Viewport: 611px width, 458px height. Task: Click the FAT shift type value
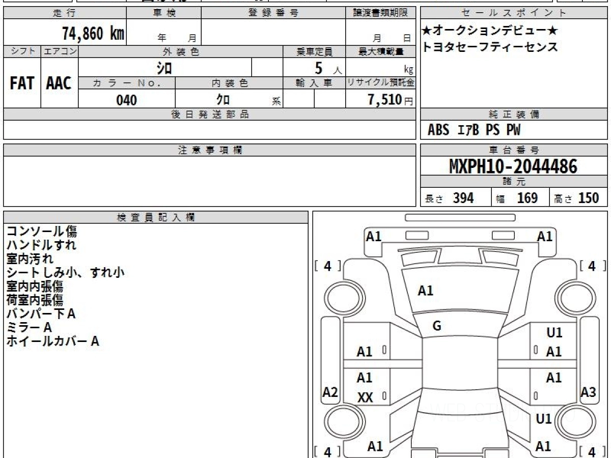(22, 84)
